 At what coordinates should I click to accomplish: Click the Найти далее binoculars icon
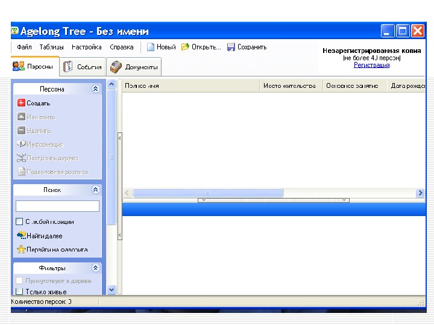(21, 235)
